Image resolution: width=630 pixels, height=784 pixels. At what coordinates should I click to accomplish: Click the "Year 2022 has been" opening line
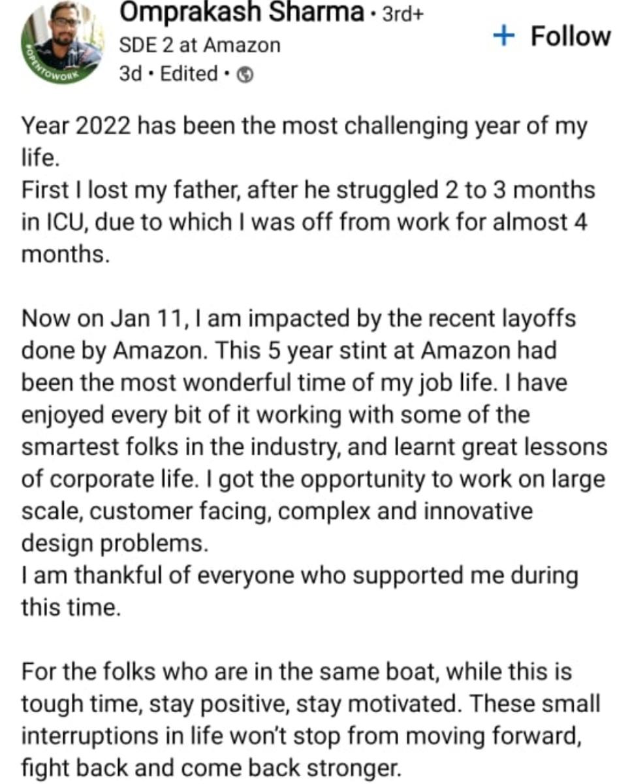coord(304,125)
